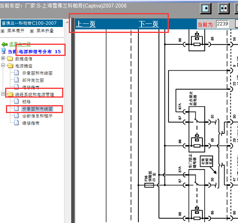Viewport: 238px width, 223px height.
Task: Open the 数据通信 folder
Action: (24, 59)
